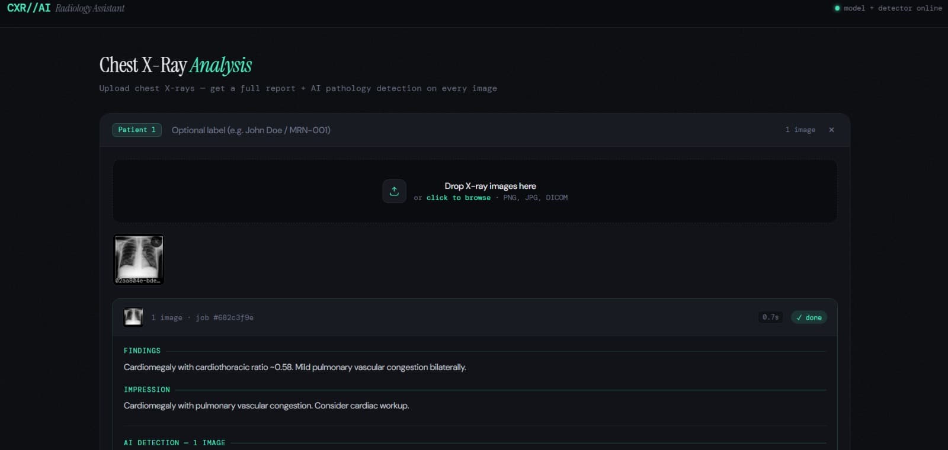Click the "click to browse" link
The height and width of the screenshot is (450, 948).
tap(458, 198)
